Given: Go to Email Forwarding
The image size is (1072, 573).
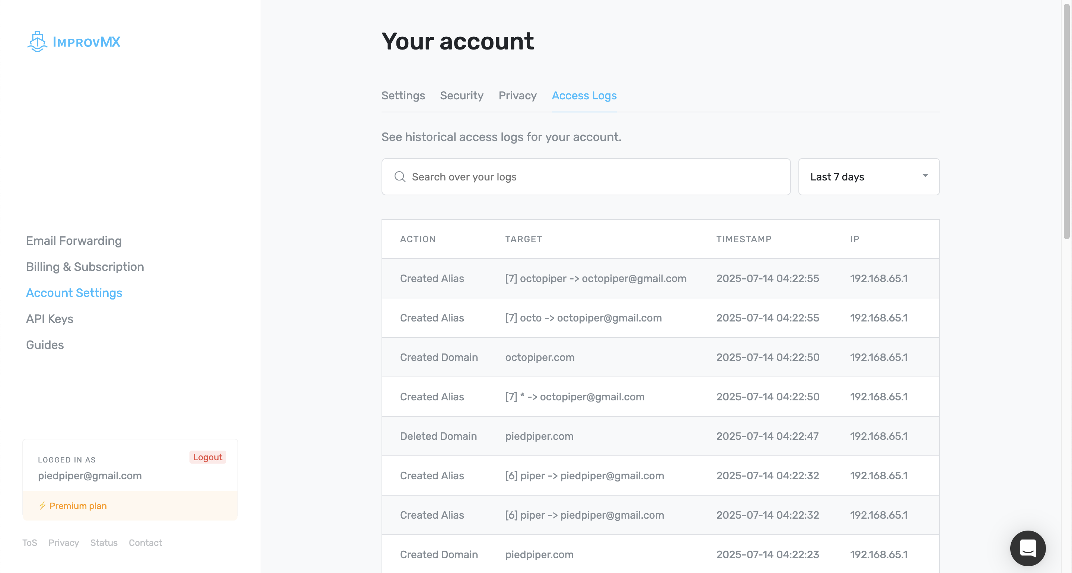Looking at the screenshot, I should coord(74,241).
